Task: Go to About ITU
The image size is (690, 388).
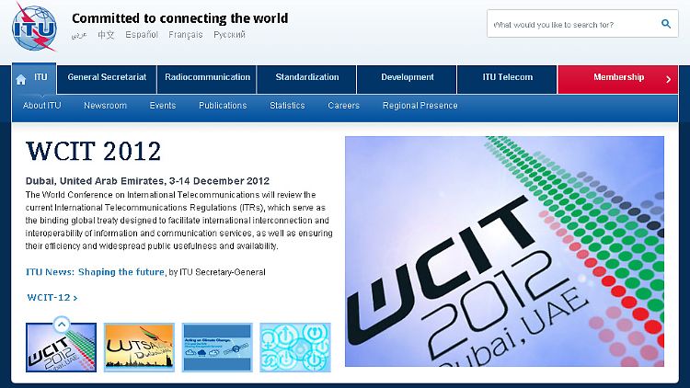Action: 41,106
